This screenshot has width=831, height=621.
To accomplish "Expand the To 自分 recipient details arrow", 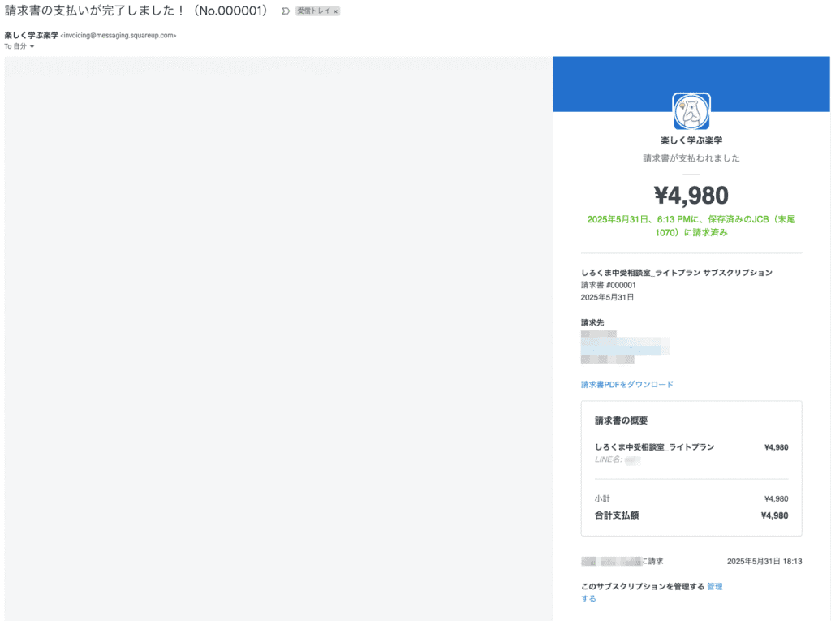I will click(32, 46).
